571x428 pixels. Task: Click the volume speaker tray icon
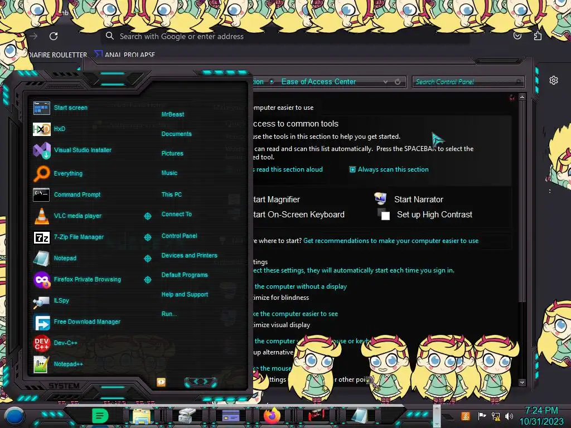point(509,416)
